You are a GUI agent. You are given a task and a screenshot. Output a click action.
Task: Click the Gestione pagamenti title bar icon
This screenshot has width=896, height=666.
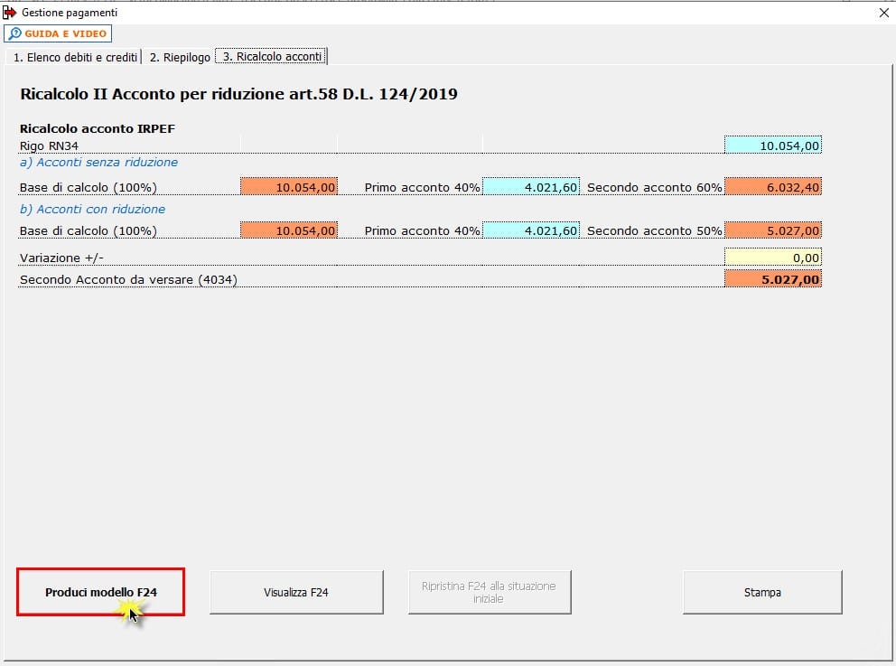tap(10, 12)
